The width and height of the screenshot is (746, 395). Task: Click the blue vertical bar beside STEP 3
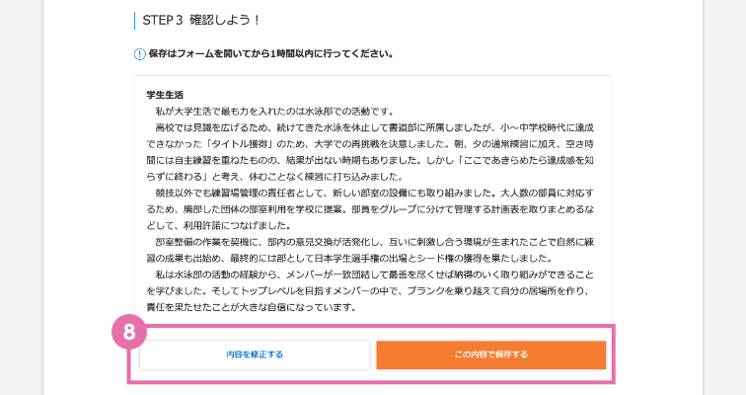click(x=134, y=21)
